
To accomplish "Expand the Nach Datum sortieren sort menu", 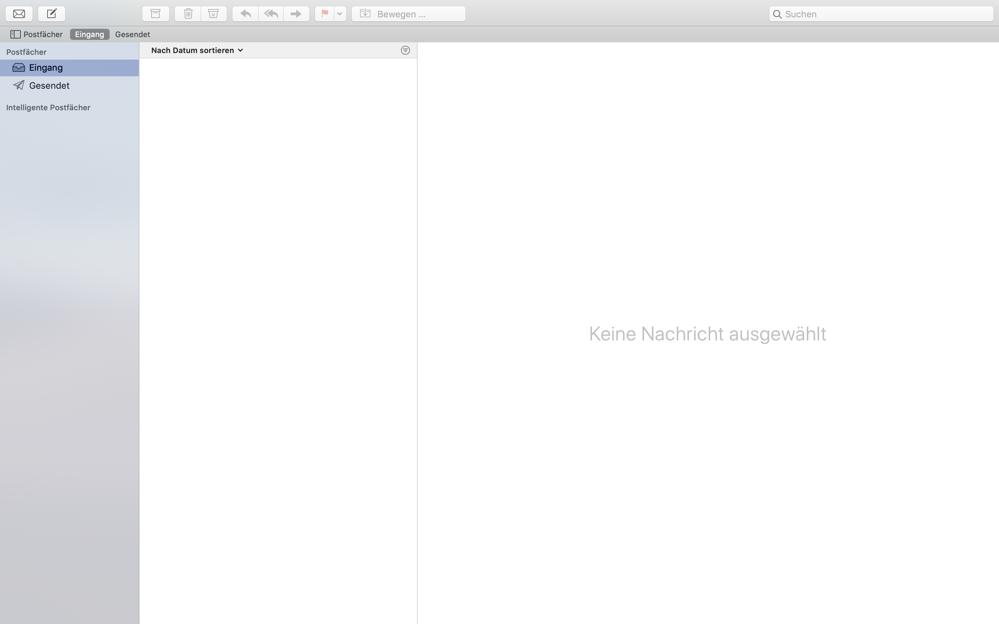I will [x=197, y=50].
